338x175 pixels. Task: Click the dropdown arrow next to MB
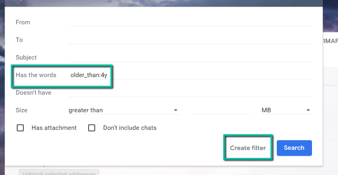point(308,110)
